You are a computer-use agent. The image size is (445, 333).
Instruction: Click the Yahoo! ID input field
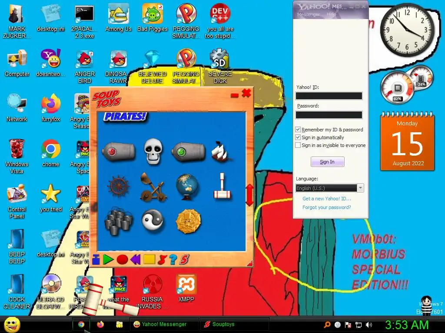(329, 96)
